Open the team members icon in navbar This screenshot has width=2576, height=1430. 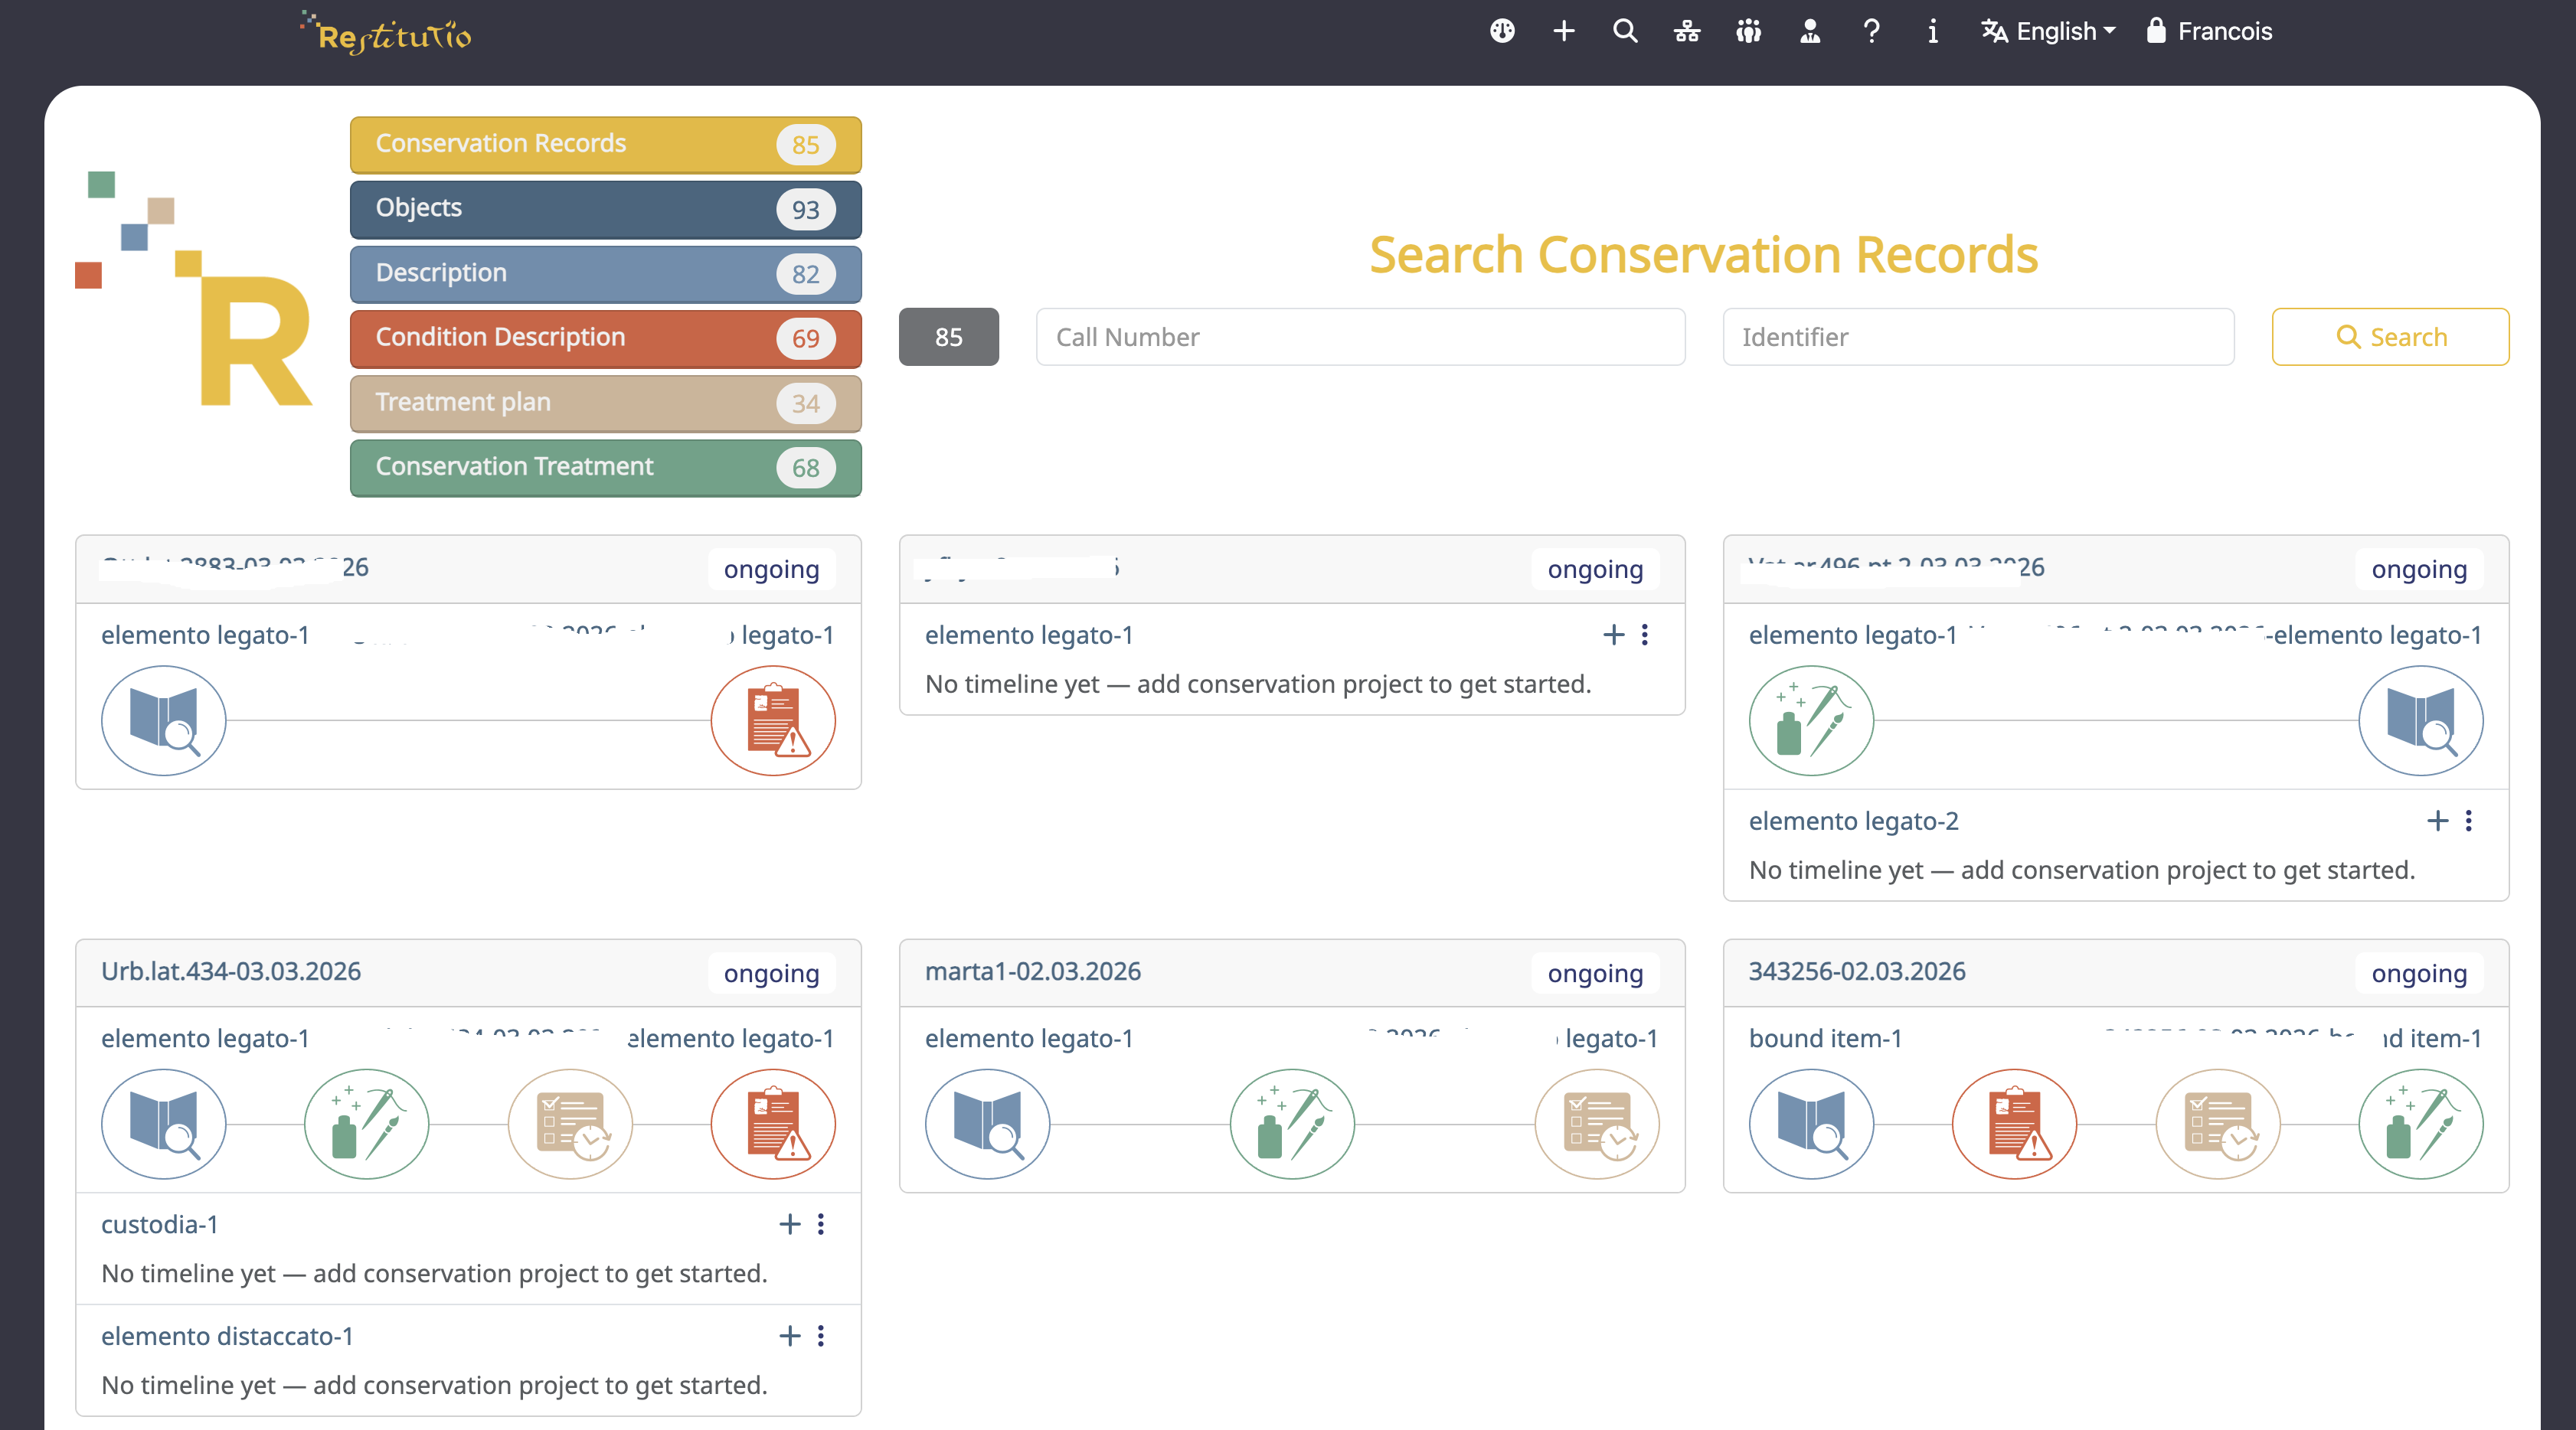(1748, 31)
